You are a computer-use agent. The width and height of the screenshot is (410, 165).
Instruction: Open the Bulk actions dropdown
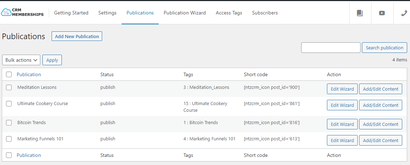click(21, 60)
